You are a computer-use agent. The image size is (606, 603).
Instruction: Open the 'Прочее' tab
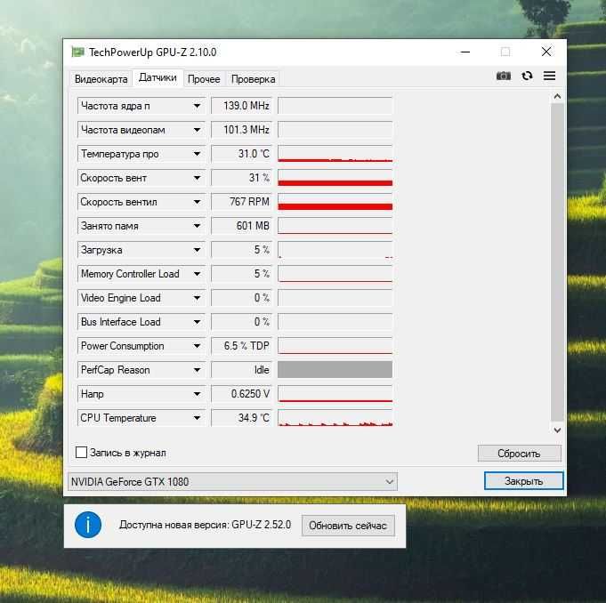coord(204,79)
